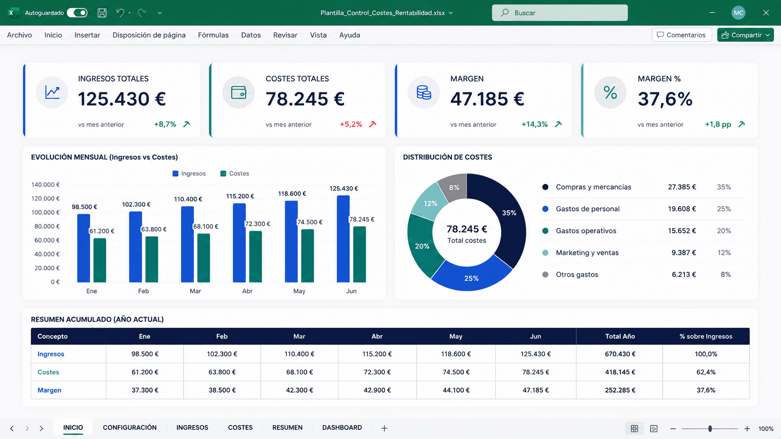Screen dimensions: 781x439
Task: Open the Comentarios button
Action: click(x=682, y=35)
